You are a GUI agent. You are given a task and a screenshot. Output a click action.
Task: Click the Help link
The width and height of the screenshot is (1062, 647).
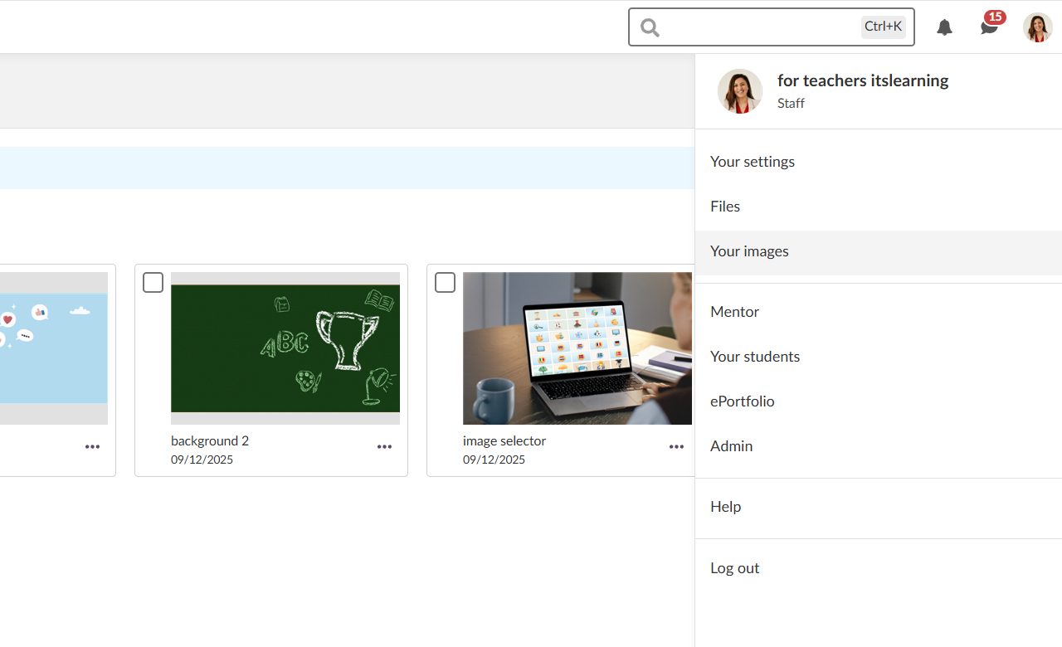point(725,507)
